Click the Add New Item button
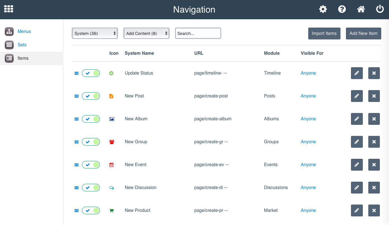This screenshot has width=389, height=225. click(363, 33)
